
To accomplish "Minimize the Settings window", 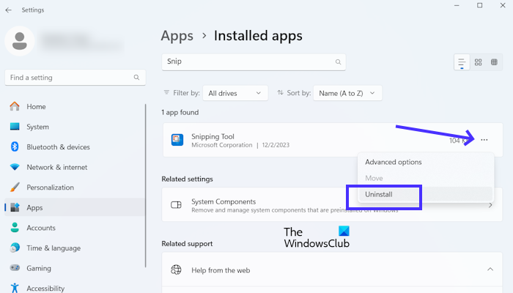I will tap(457, 5).
